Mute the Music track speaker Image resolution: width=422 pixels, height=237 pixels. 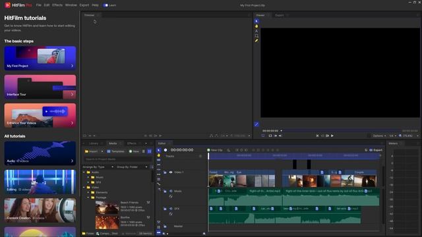point(171,192)
